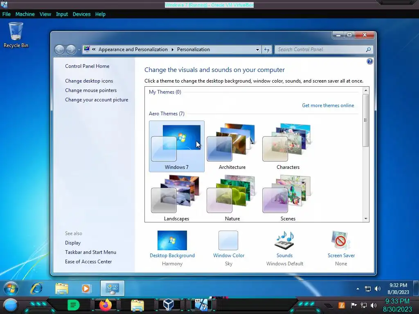Click Change desktop icons link

point(89,81)
